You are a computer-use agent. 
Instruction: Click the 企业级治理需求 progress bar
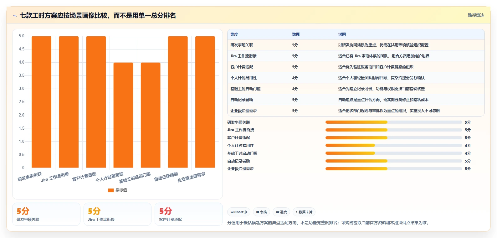[394, 169]
